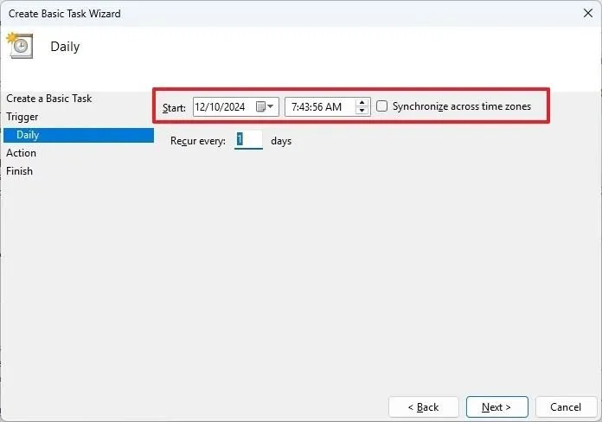Click the start date field 12/10/2024

coord(236,106)
